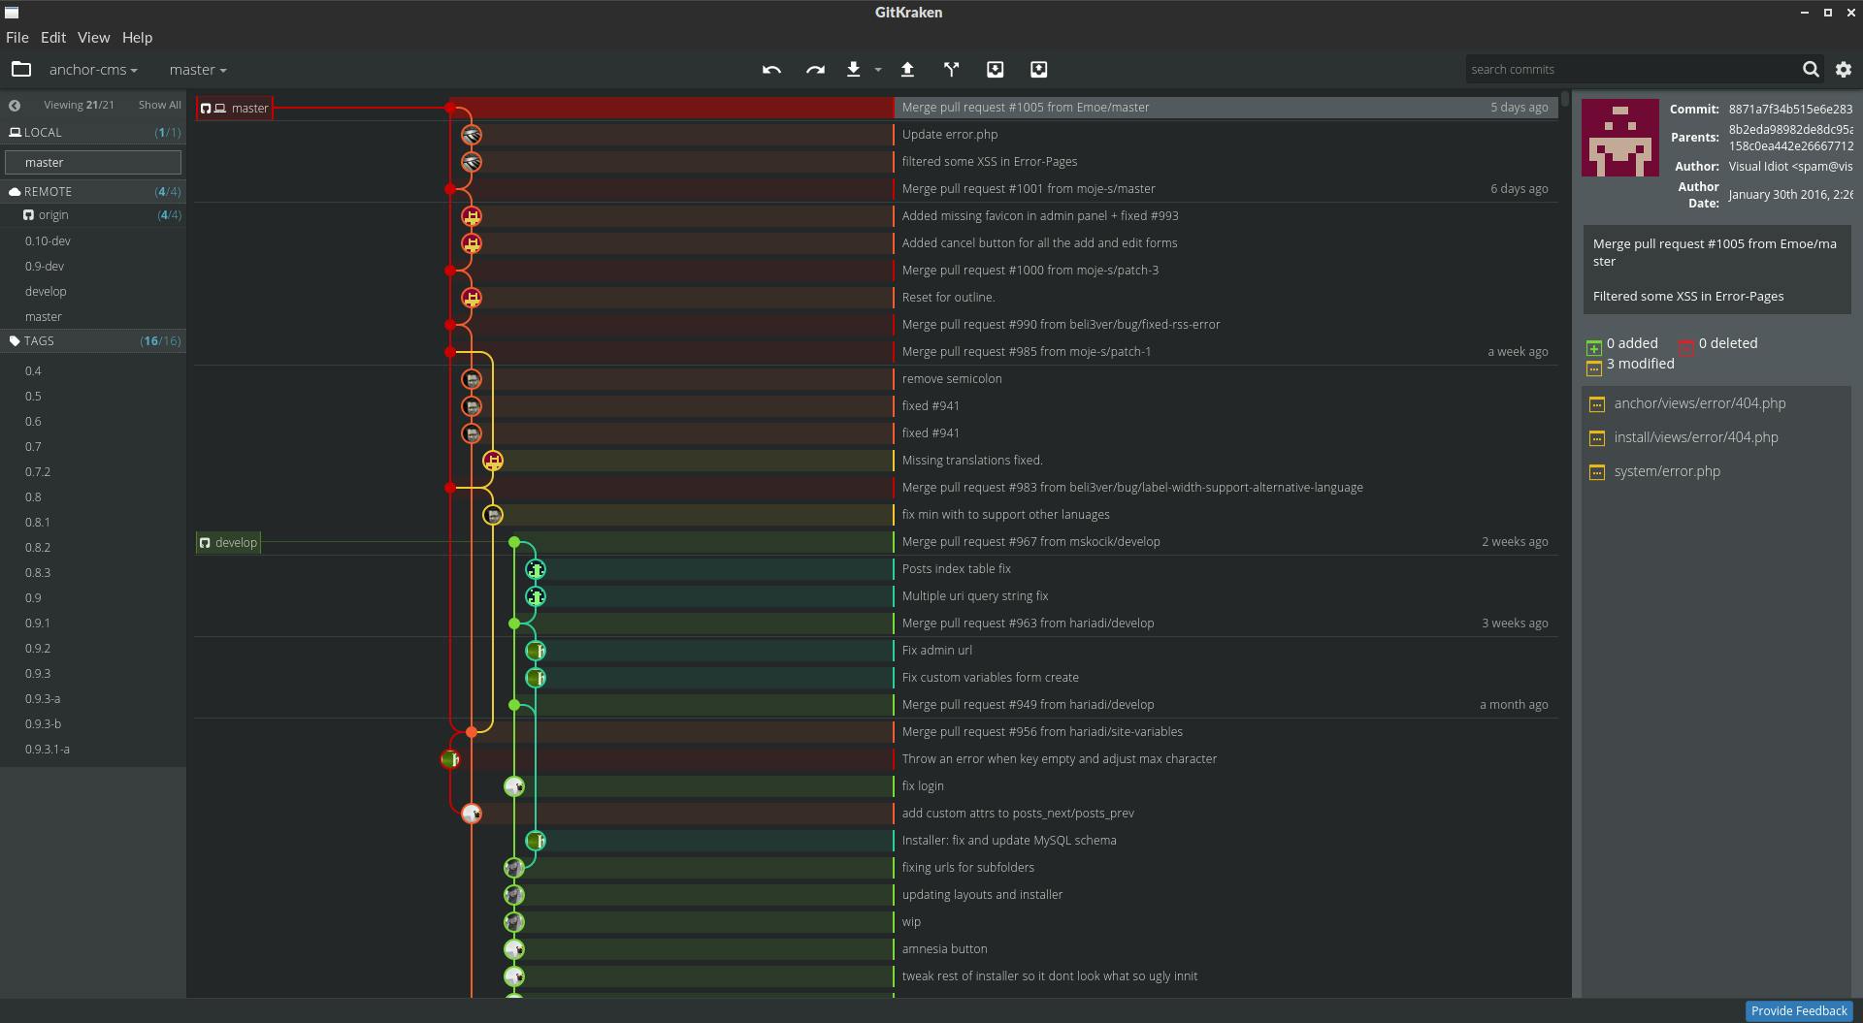Click the modified icon beside anchor/views/error/404.php
Screen dimensions: 1863x1023
coord(1597,404)
